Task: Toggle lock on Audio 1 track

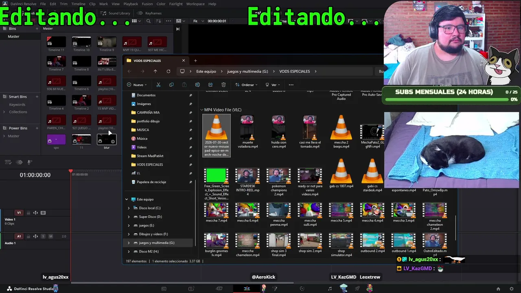Action: (x=28, y=236)
